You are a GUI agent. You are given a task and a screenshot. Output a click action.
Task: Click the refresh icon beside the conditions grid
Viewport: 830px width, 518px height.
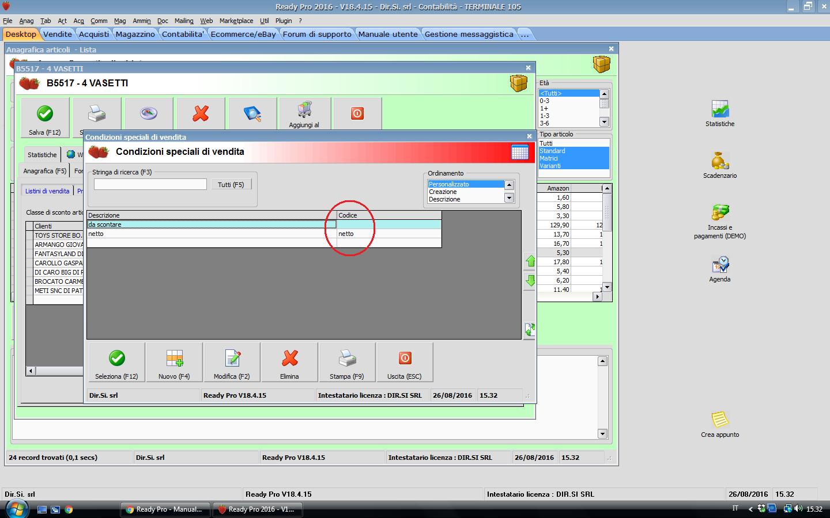point(530,329)
